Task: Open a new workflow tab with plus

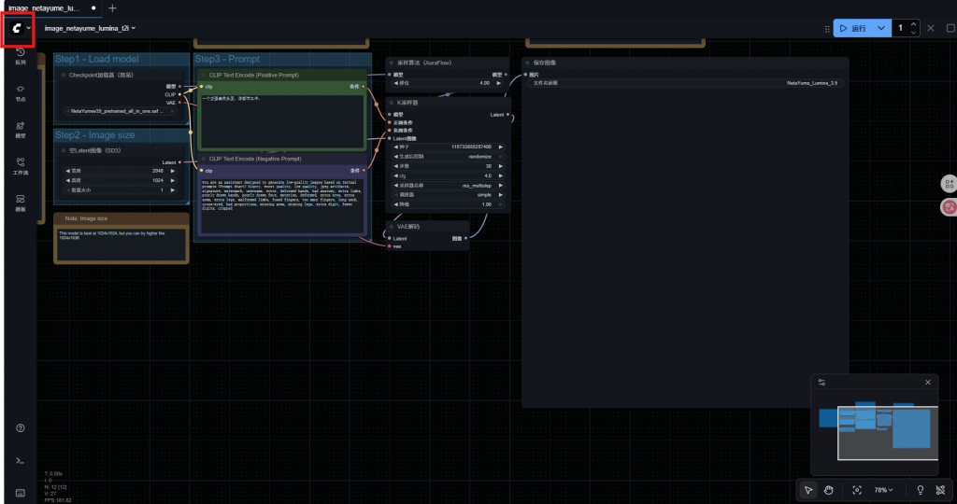Action: (x=113, y=7)
